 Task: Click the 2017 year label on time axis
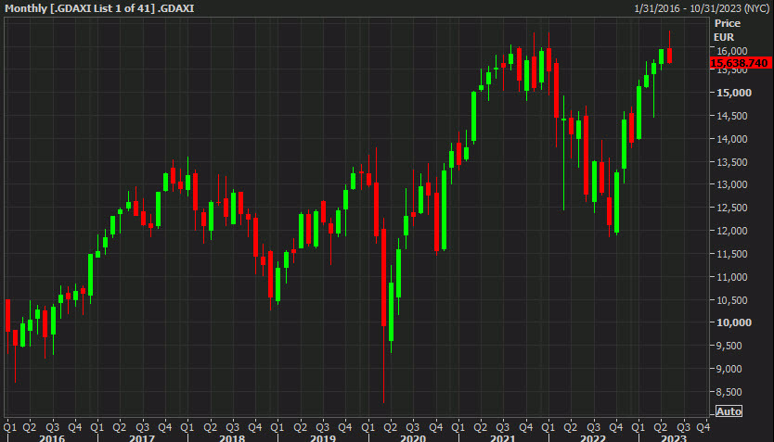142,438
